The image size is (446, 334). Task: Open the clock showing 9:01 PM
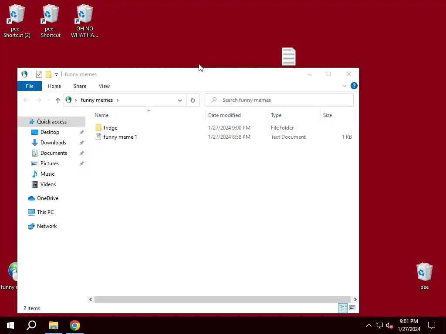coord(409,325)
